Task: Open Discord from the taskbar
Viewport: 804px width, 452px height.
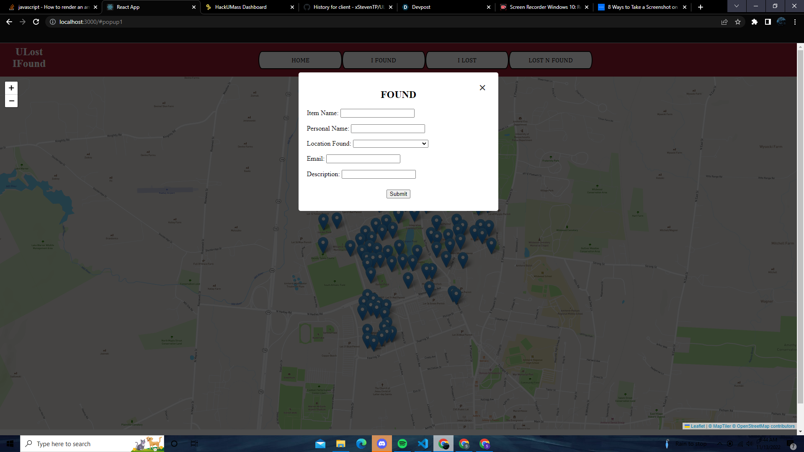Action: point(381,444)
